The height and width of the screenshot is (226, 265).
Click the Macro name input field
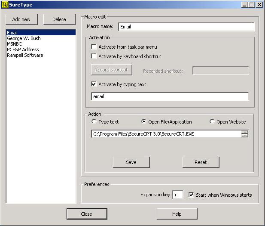pyautogui.click(x=186, y=27)
